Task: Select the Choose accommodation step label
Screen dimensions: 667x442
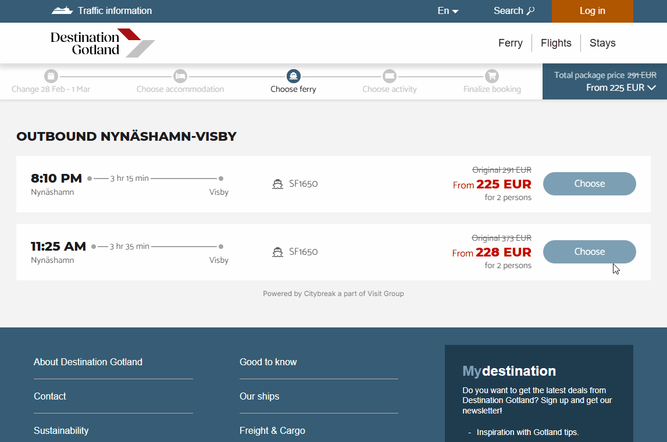Action: coord(180,89)
